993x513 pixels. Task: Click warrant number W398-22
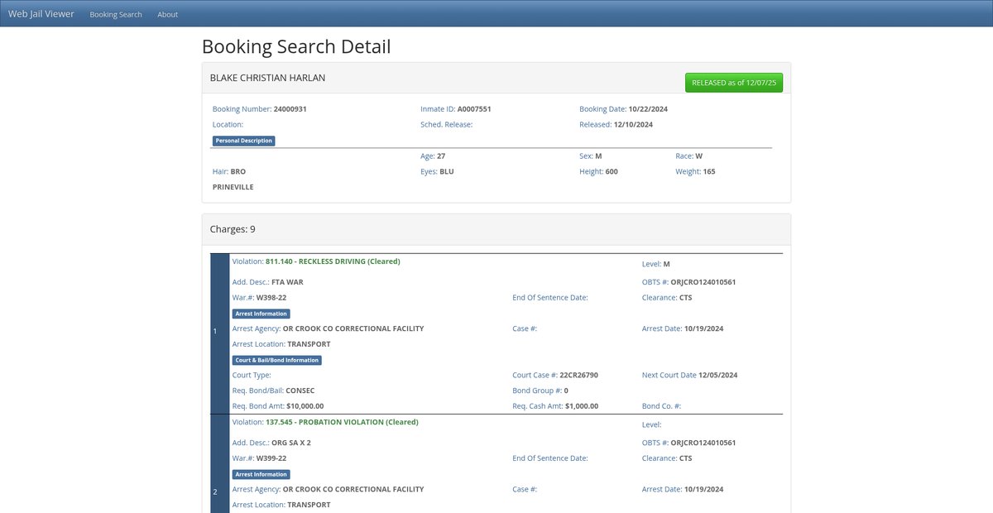coord(271,297)
